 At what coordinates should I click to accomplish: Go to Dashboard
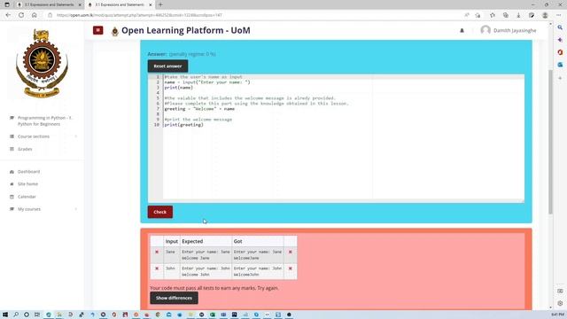pos(29,171)
